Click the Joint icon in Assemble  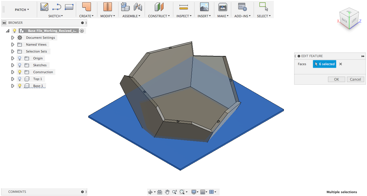pyautogui.click(x=138, y=7)
